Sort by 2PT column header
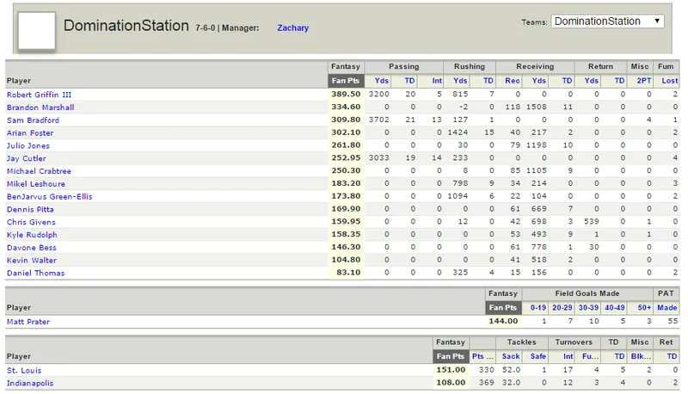The width and height of the screenshot is (688, 394). 643,81
